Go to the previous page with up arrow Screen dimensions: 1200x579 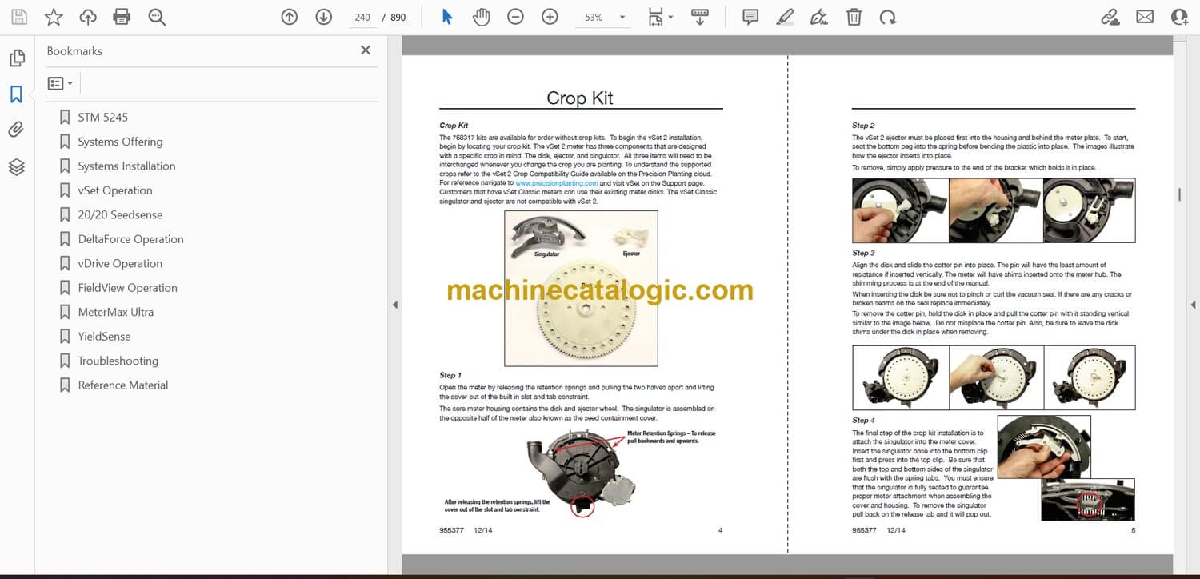pos(290,17)
